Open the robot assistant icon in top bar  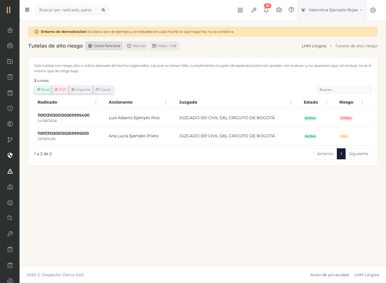279,10
